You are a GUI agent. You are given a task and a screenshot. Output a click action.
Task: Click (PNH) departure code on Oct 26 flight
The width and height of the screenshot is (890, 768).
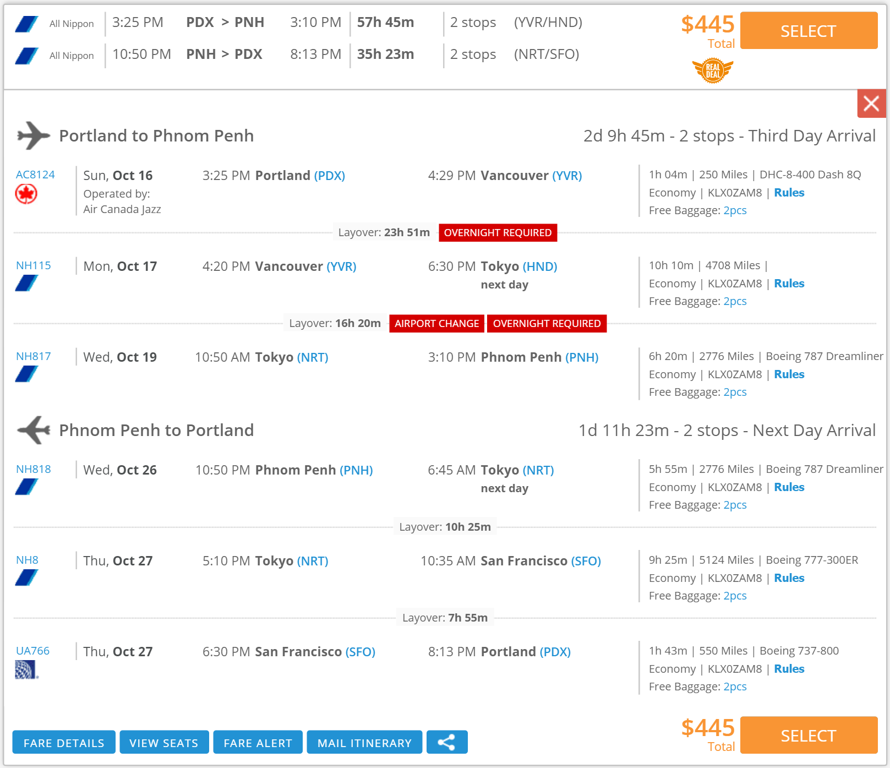(356, 470)
